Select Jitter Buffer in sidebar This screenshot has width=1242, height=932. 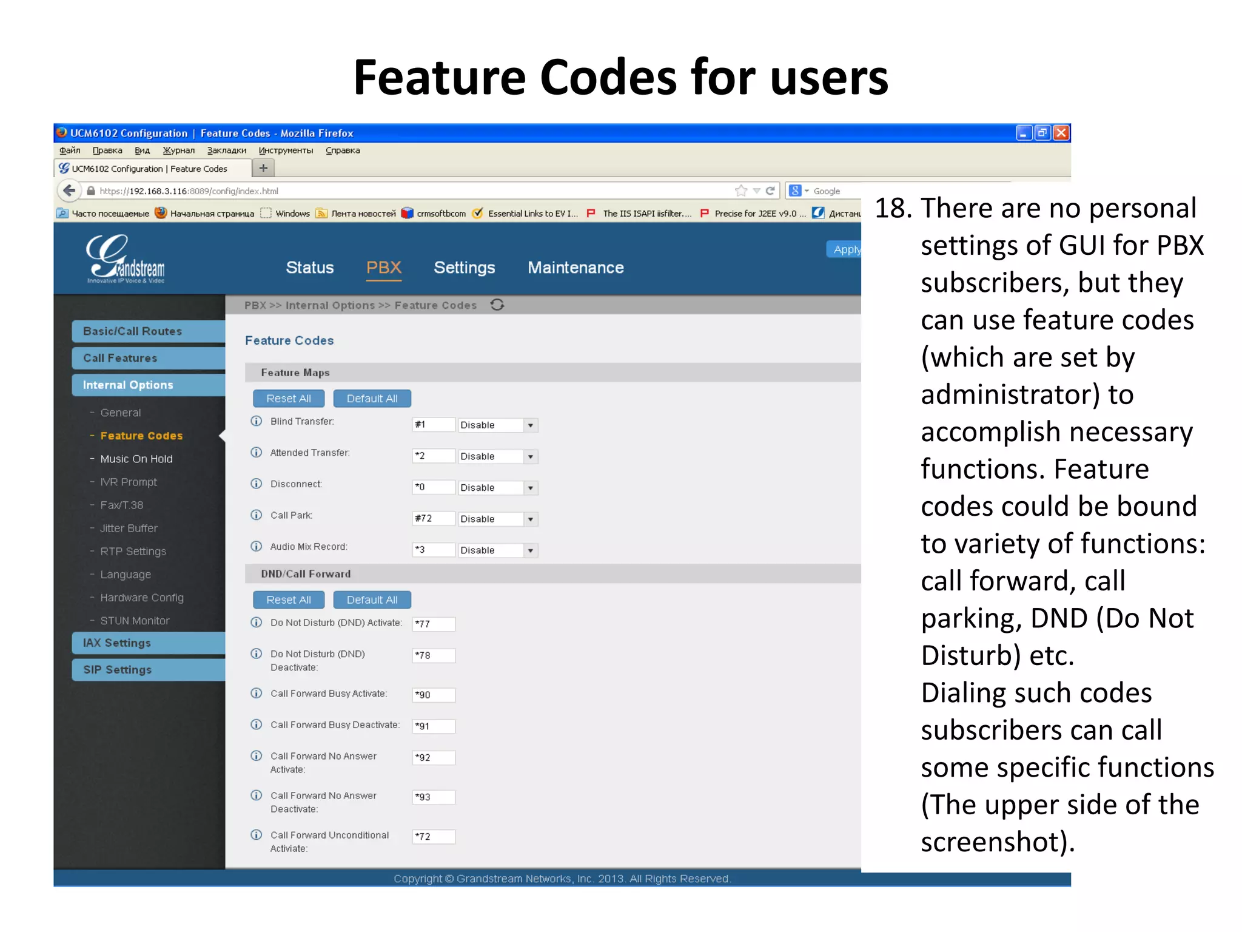point(129,528)
